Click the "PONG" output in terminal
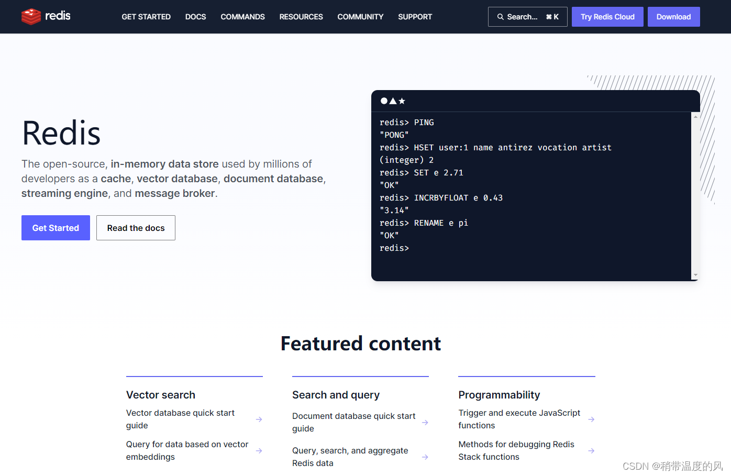The image size is (731, 476). pyautogui.click(x=394, y=135)
